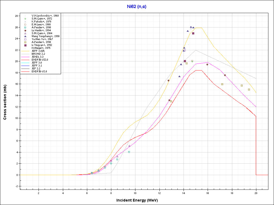Image resolution: width=274 pixels, height=205 pixels.
Task: Click the hollow square marker for Yu-Wen Yu 1967
Action: tap(25, 39)
